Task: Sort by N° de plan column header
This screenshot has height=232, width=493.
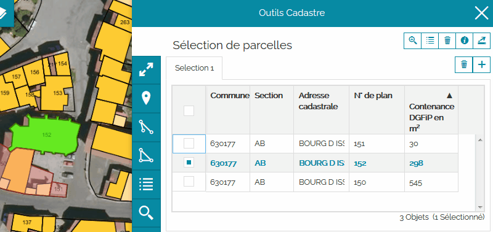Action: pos(377,110)
